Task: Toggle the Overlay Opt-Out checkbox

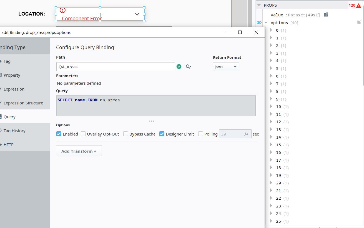Action: tap(83, 134)
